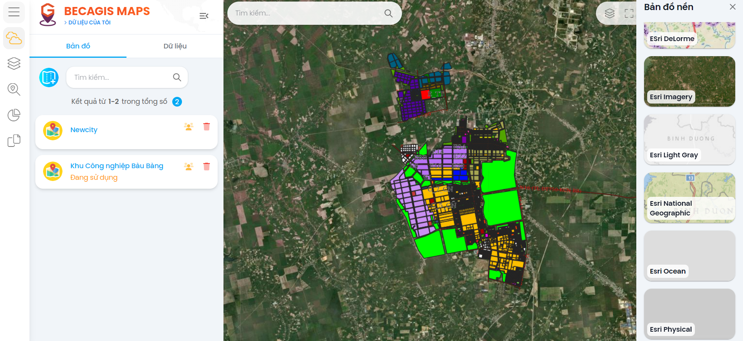Click the add new map button
The image size is (743, 341).
click(x=49, y=77)
